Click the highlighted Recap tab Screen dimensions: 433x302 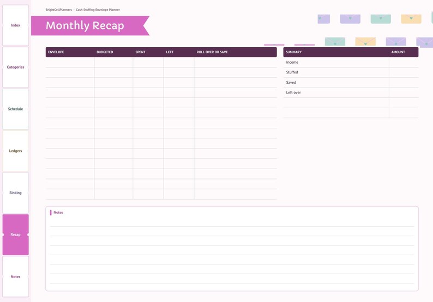15,235
